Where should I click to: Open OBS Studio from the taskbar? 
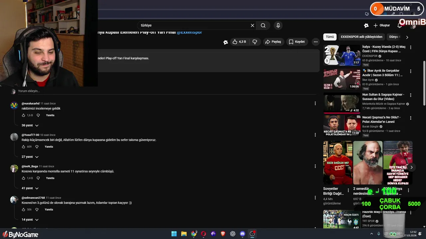(252, 234)
